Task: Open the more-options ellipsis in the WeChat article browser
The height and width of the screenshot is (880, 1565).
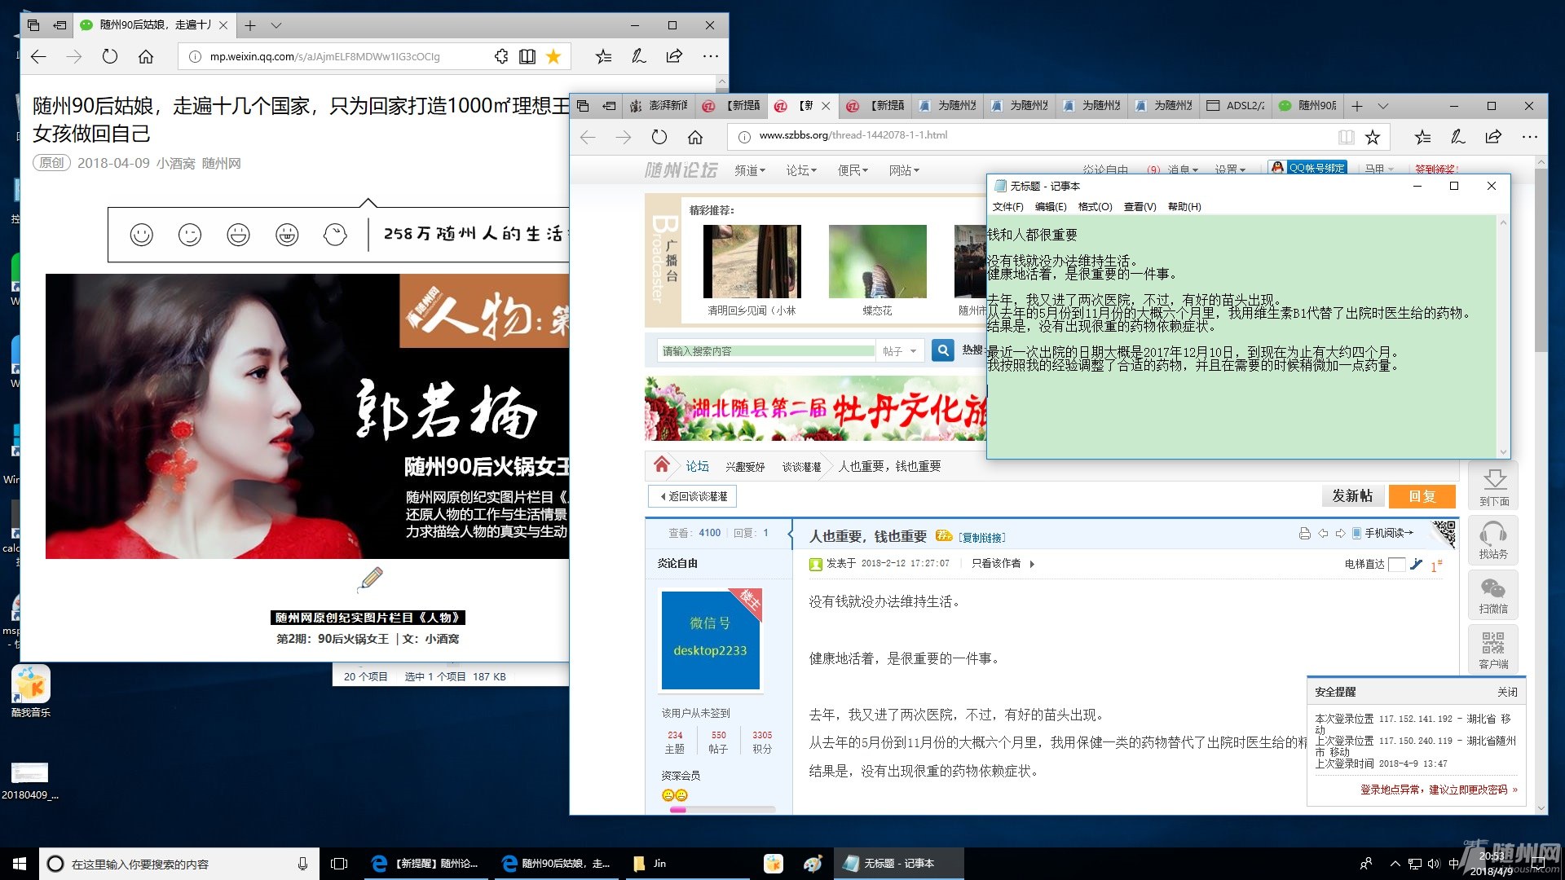Action: (x=711, y=56)
